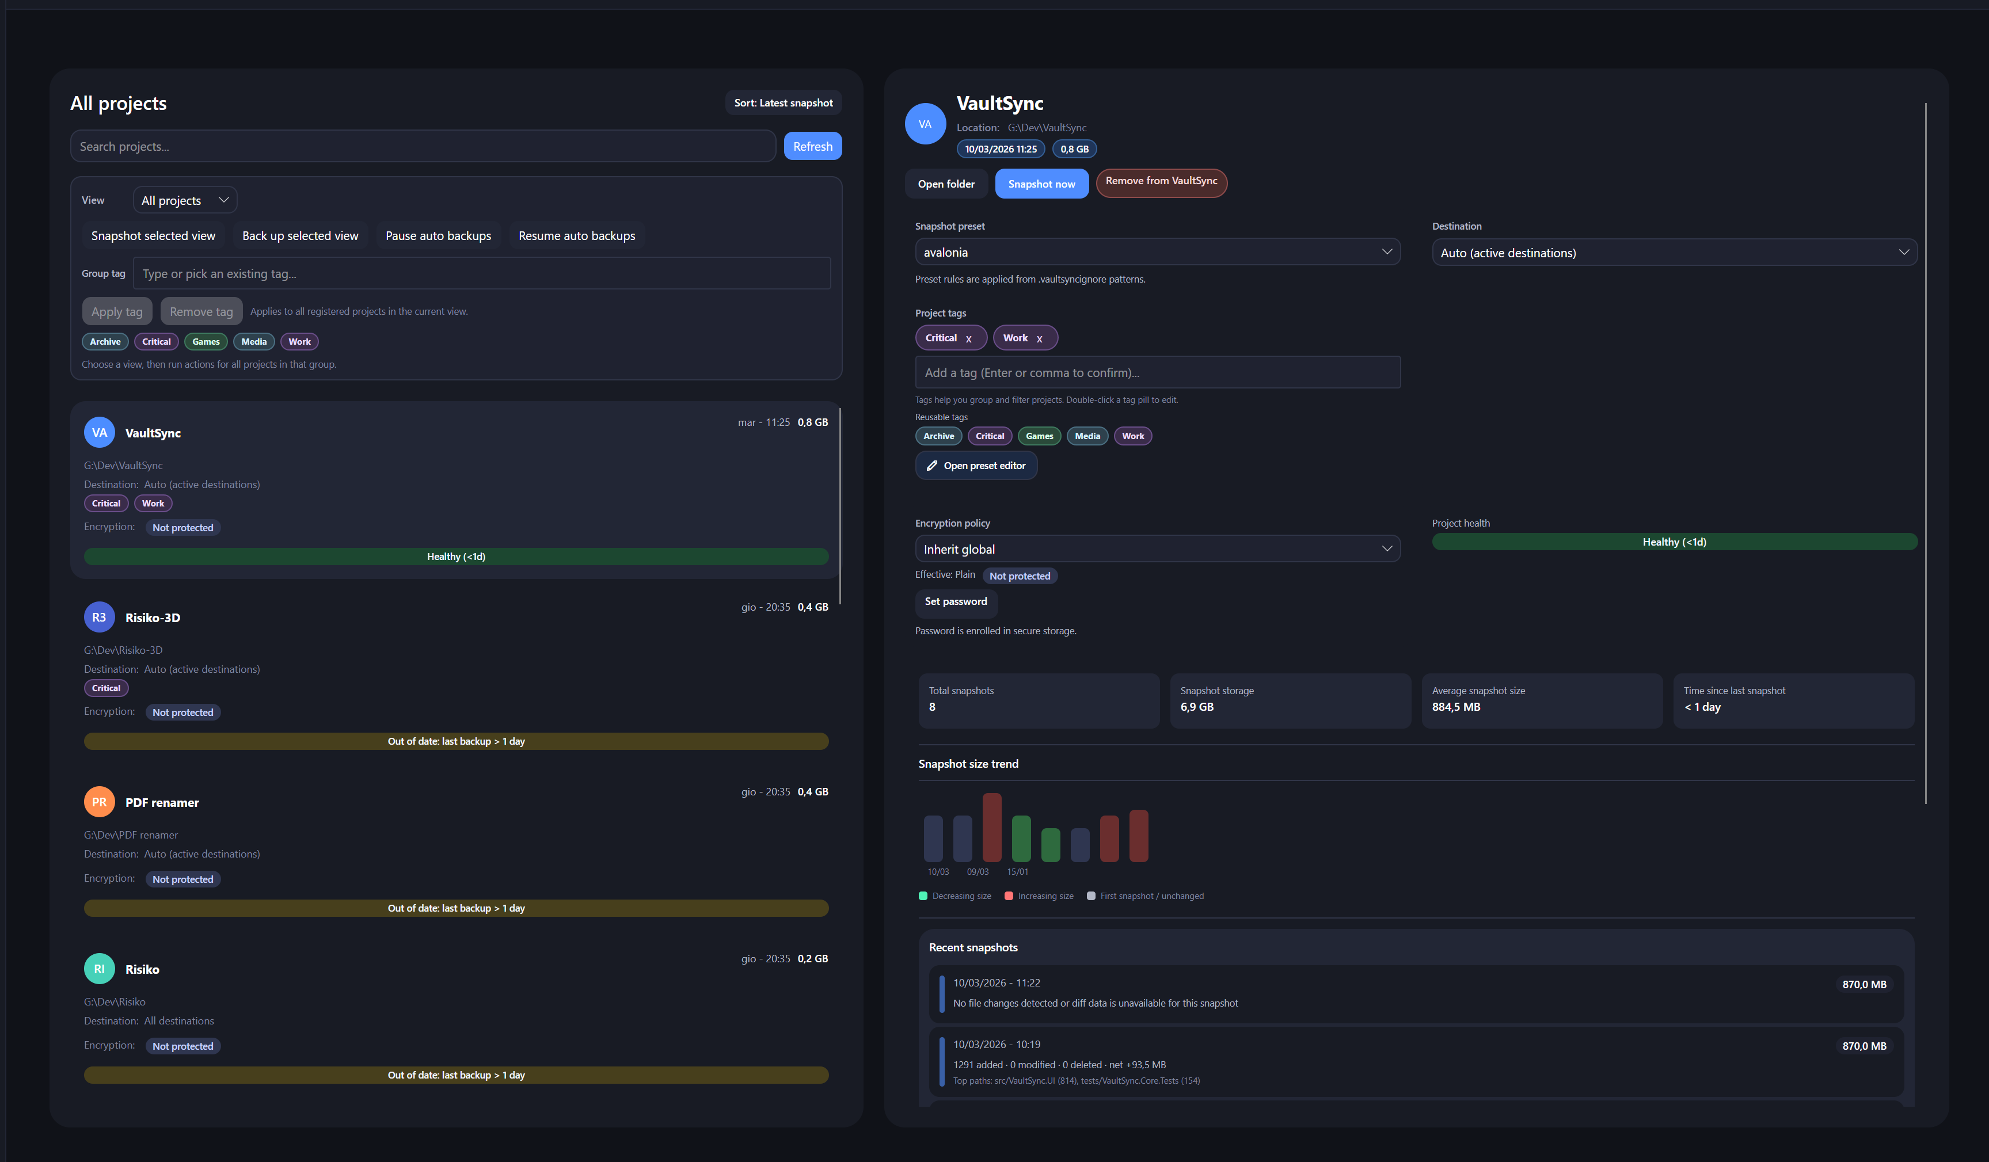1989x1162 pixels.
Task: Open the View dropdown set to All projects
Action: (x=185, y=200)
